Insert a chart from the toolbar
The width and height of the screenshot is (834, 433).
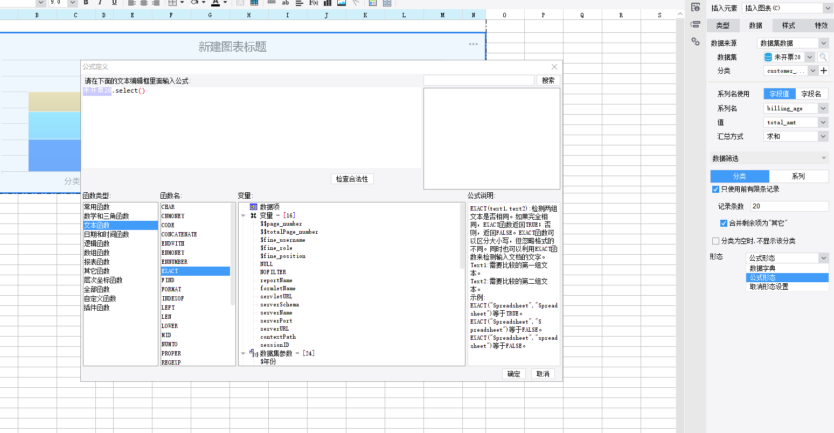tap(328, 3)
